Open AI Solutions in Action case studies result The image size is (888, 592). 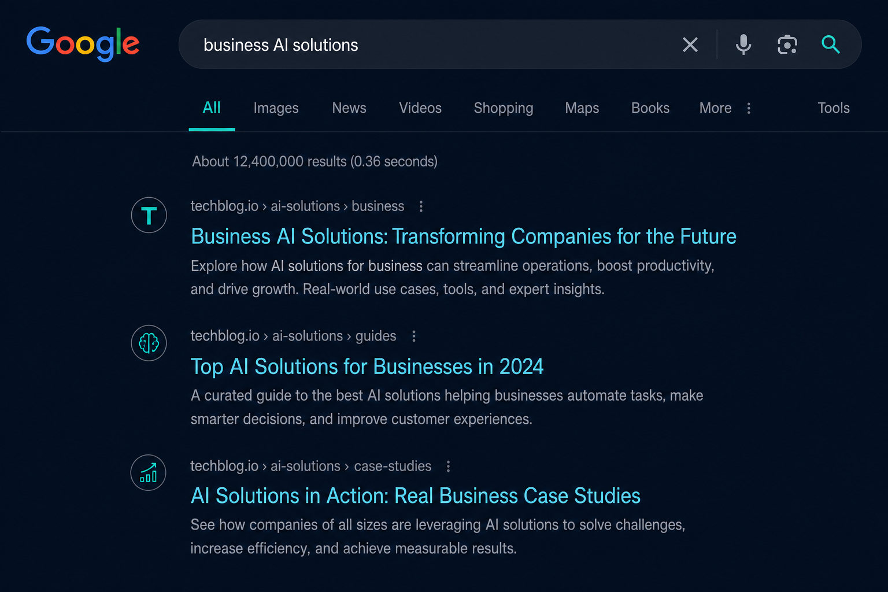[416, 496]
